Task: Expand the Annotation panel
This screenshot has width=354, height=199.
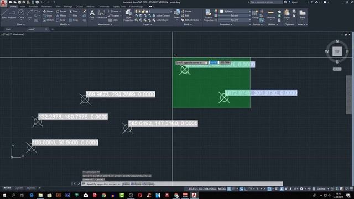Action: 105,24
